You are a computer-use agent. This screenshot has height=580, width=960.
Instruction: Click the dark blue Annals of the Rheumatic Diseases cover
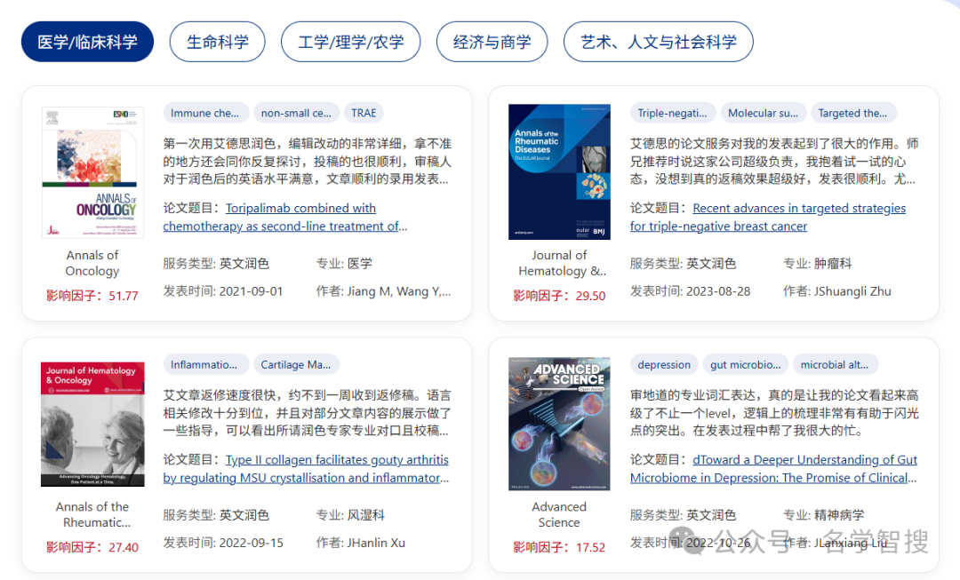point(559,171)
